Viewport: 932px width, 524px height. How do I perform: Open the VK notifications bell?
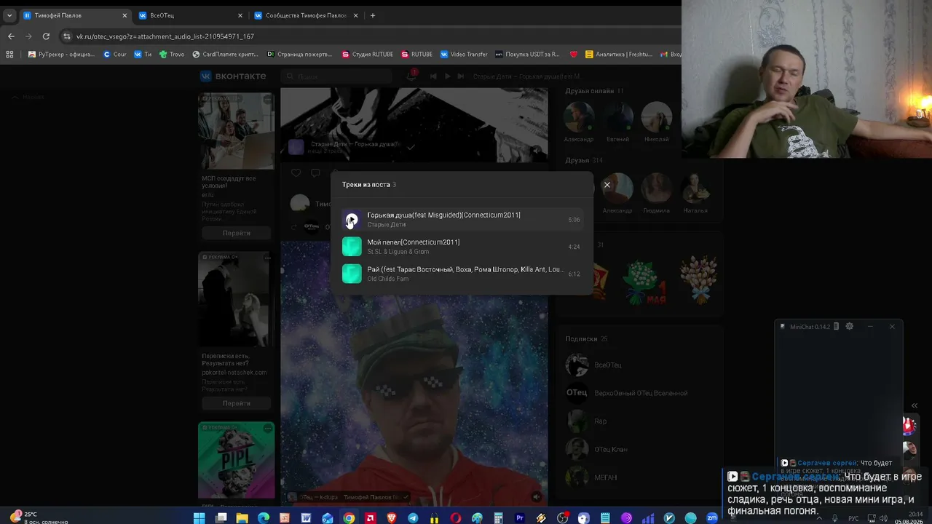click(x=411, y=76)
